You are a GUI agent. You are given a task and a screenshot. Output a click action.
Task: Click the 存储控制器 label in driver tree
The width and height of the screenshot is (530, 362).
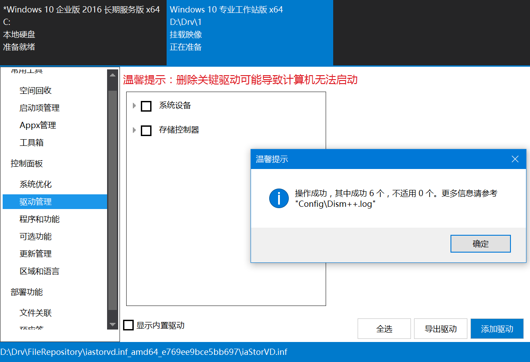tap(179, 129)
